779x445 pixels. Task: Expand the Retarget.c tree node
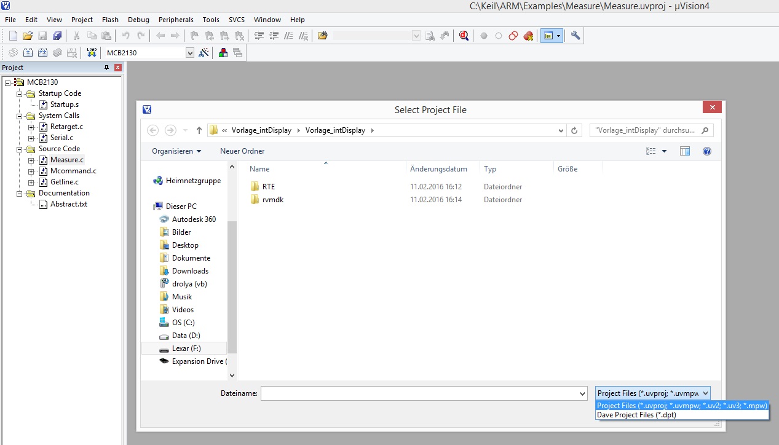tap(31, 127)
